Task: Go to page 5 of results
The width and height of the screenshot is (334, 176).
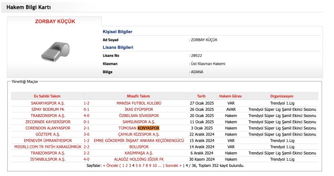Action: [x=137, y=166]
